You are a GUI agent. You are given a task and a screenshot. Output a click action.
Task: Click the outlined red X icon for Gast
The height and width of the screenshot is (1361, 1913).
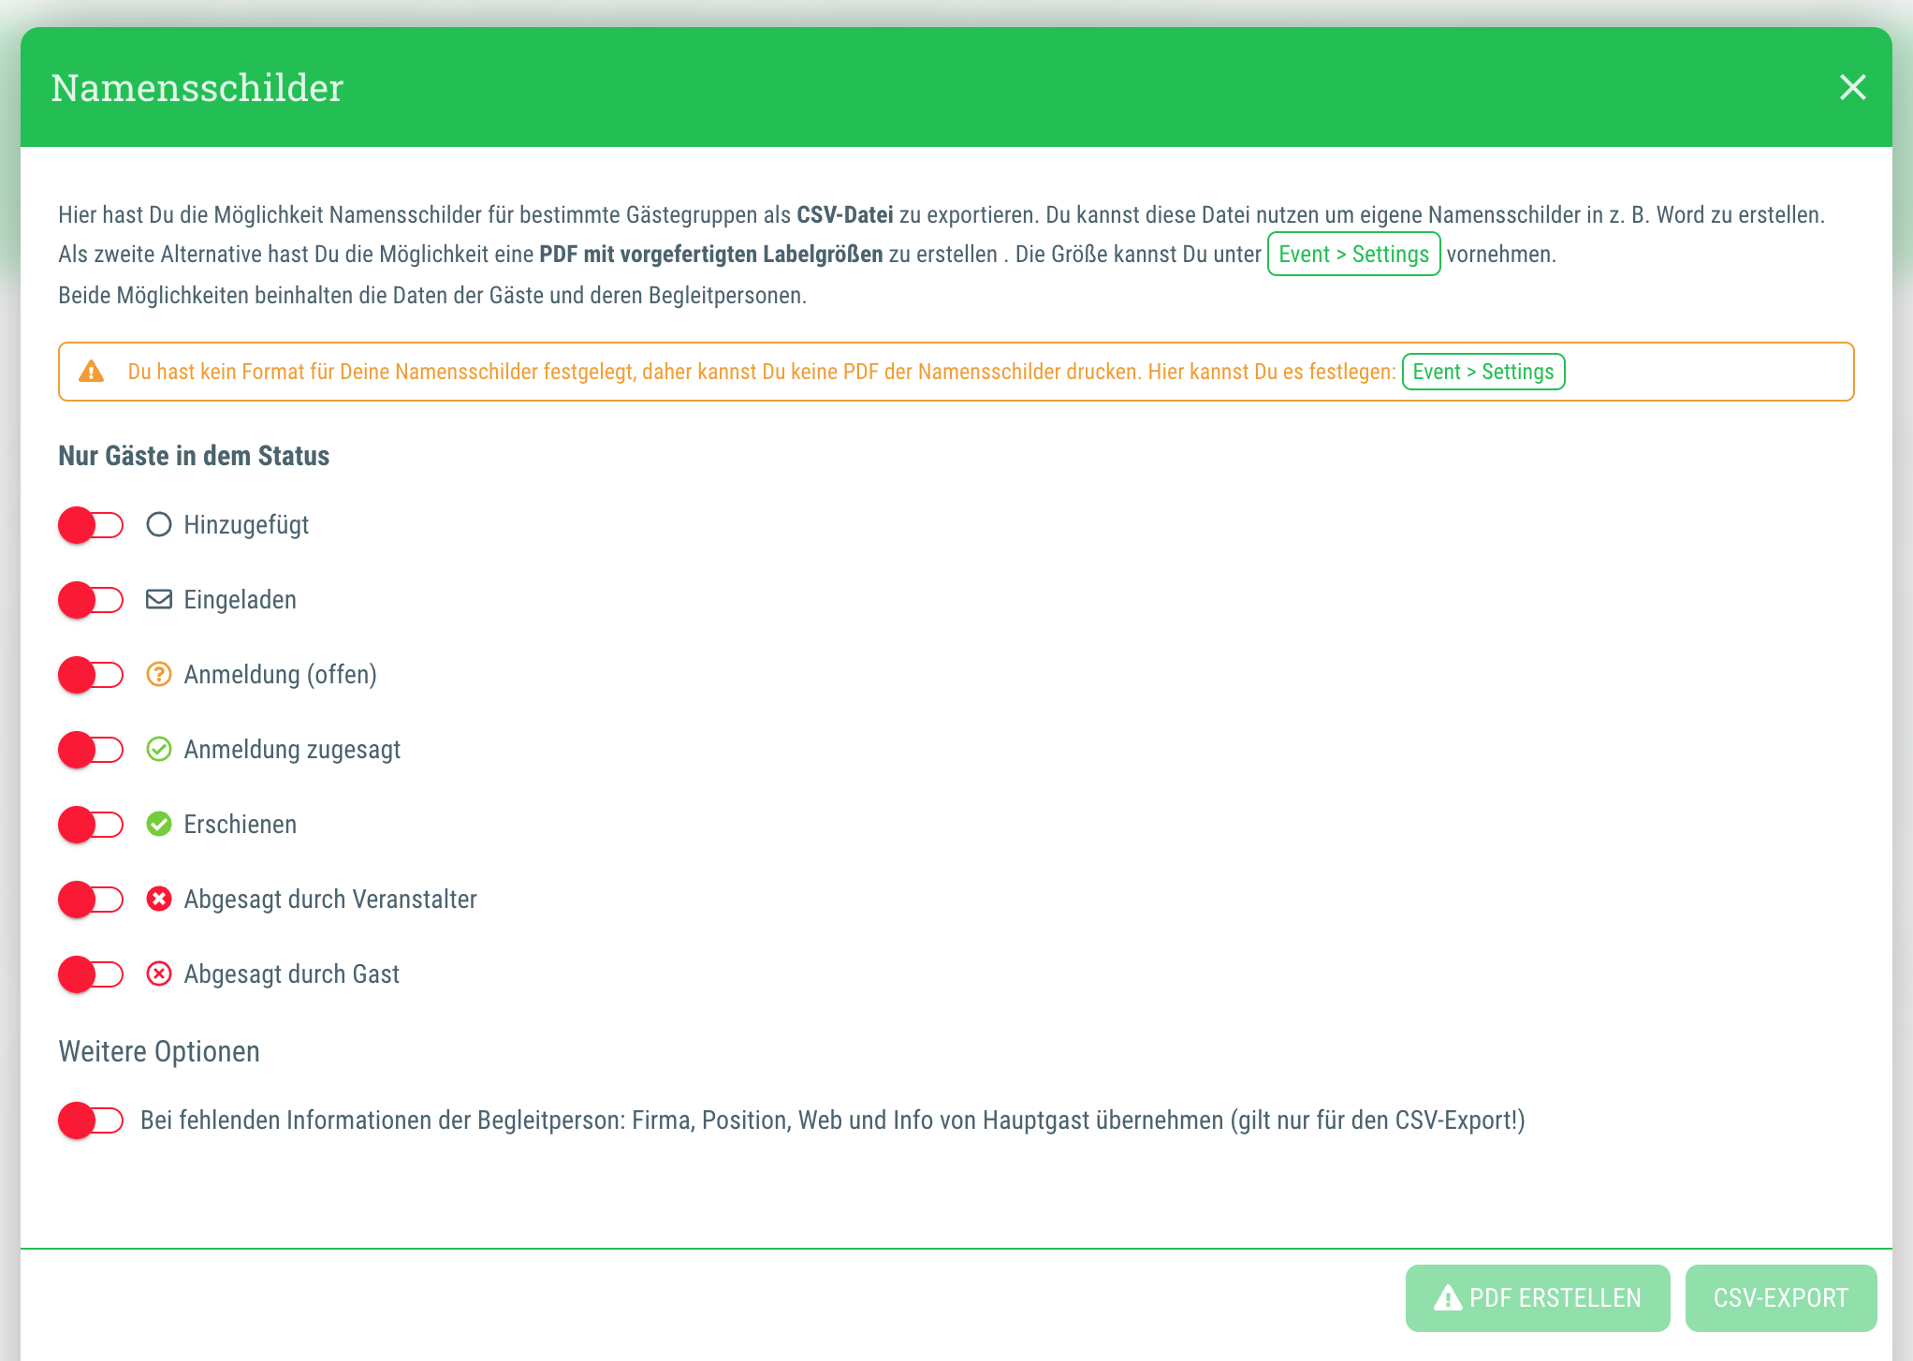click(x=159, y=973)
